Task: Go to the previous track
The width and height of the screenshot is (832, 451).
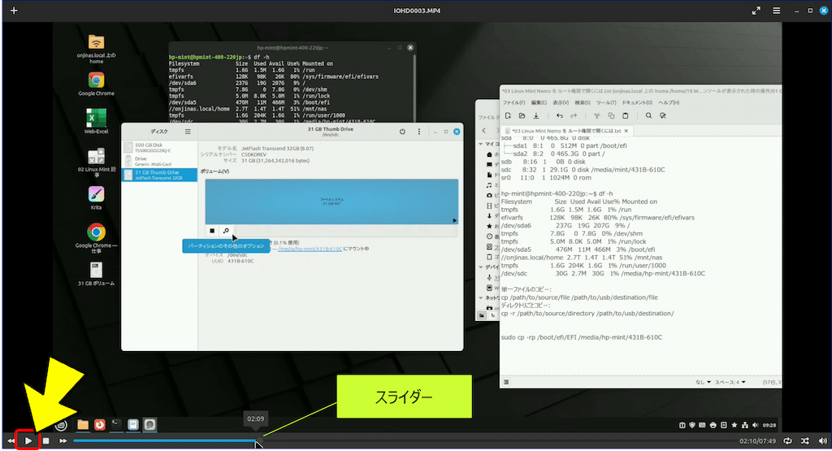Action: point(11,440)
